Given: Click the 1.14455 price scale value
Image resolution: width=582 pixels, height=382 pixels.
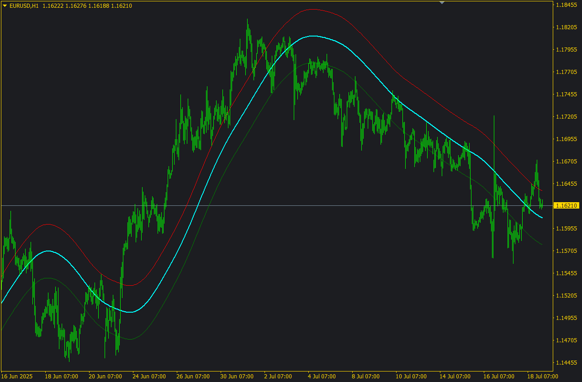Looking at the screenshot, I should (x=566, y=362).
